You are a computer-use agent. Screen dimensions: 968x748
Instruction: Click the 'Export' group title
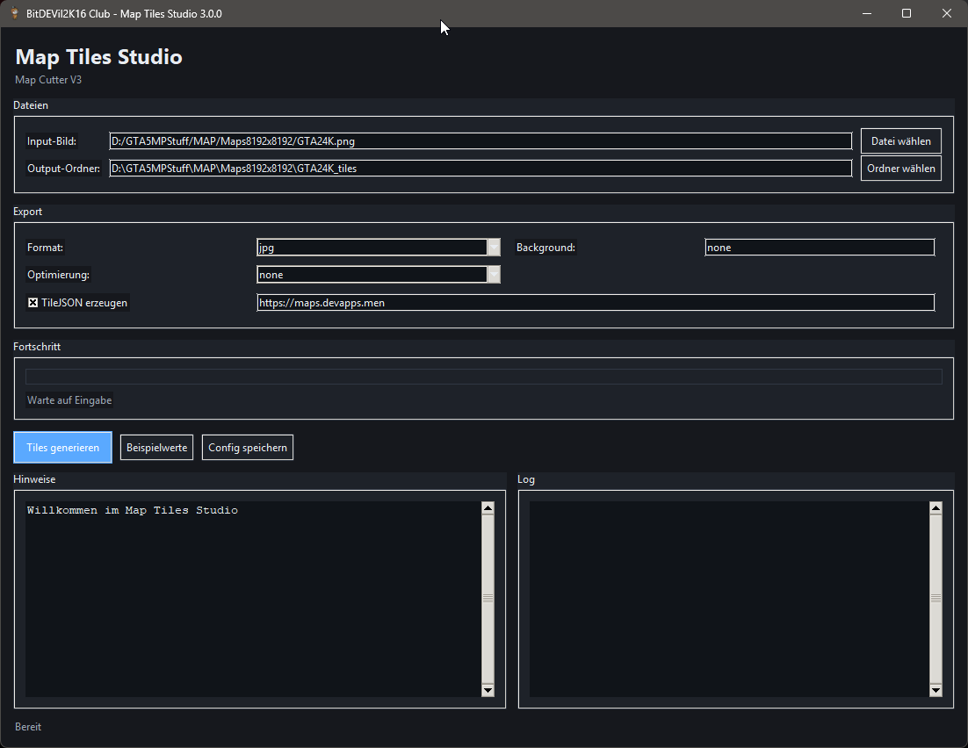click(28, 212)
